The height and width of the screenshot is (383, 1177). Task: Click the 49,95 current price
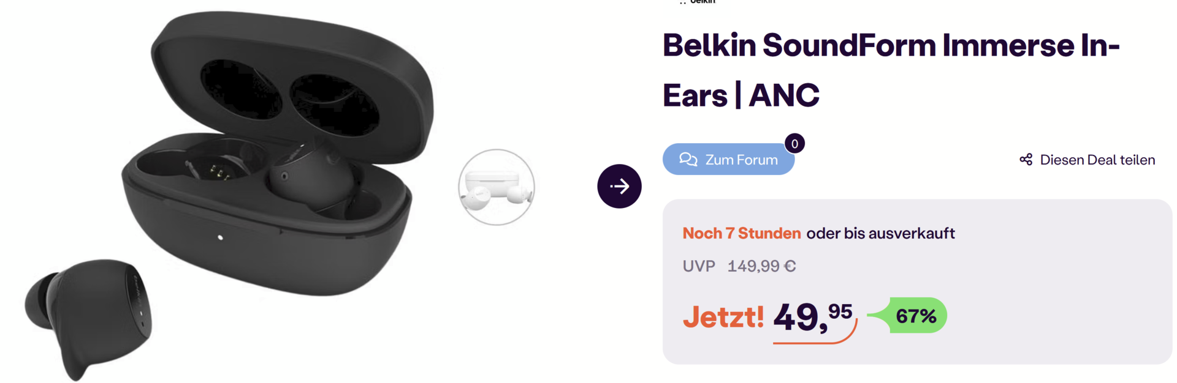[x=813, y=318]
